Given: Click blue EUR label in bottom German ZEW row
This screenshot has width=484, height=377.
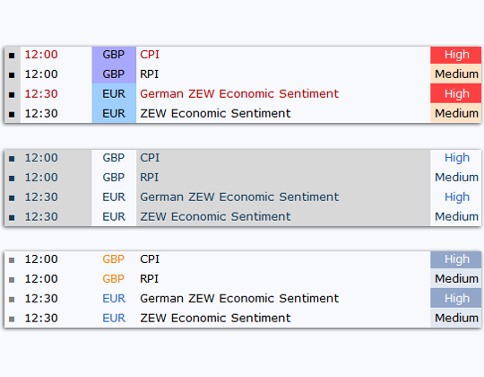Looking at the screenshot, I should tap(114, 298).
